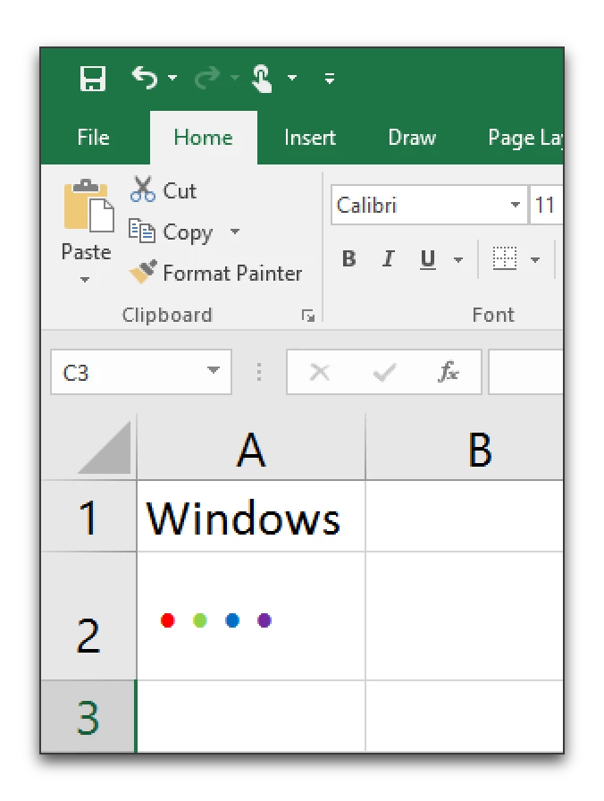Click the Cancel X formula bar icon

coord(320,372)
